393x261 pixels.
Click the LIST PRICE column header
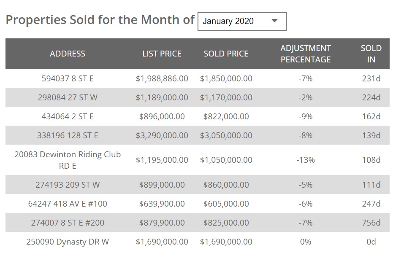pos(162,54)
